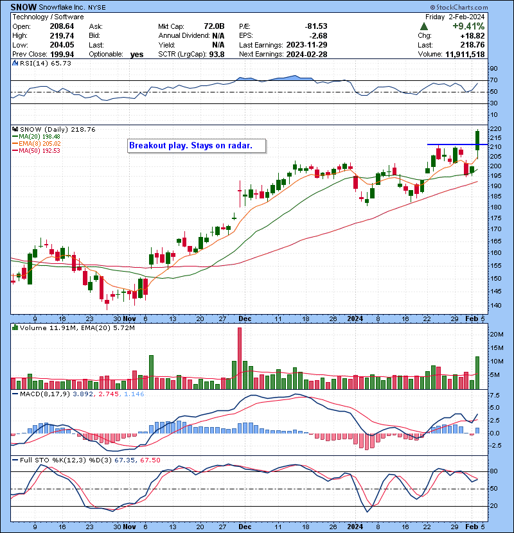The image size is (514, 533).
Task: Click the MACD histogram value 1.146
Action: [134, 394]
